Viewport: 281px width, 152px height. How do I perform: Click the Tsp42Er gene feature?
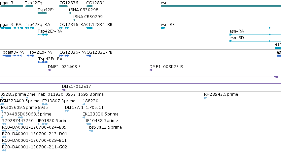click(x=43, y=13)
